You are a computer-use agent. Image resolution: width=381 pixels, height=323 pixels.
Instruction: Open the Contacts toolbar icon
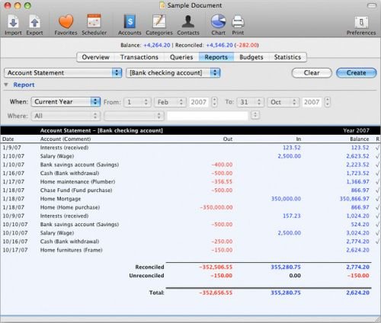tap(188, 21)
